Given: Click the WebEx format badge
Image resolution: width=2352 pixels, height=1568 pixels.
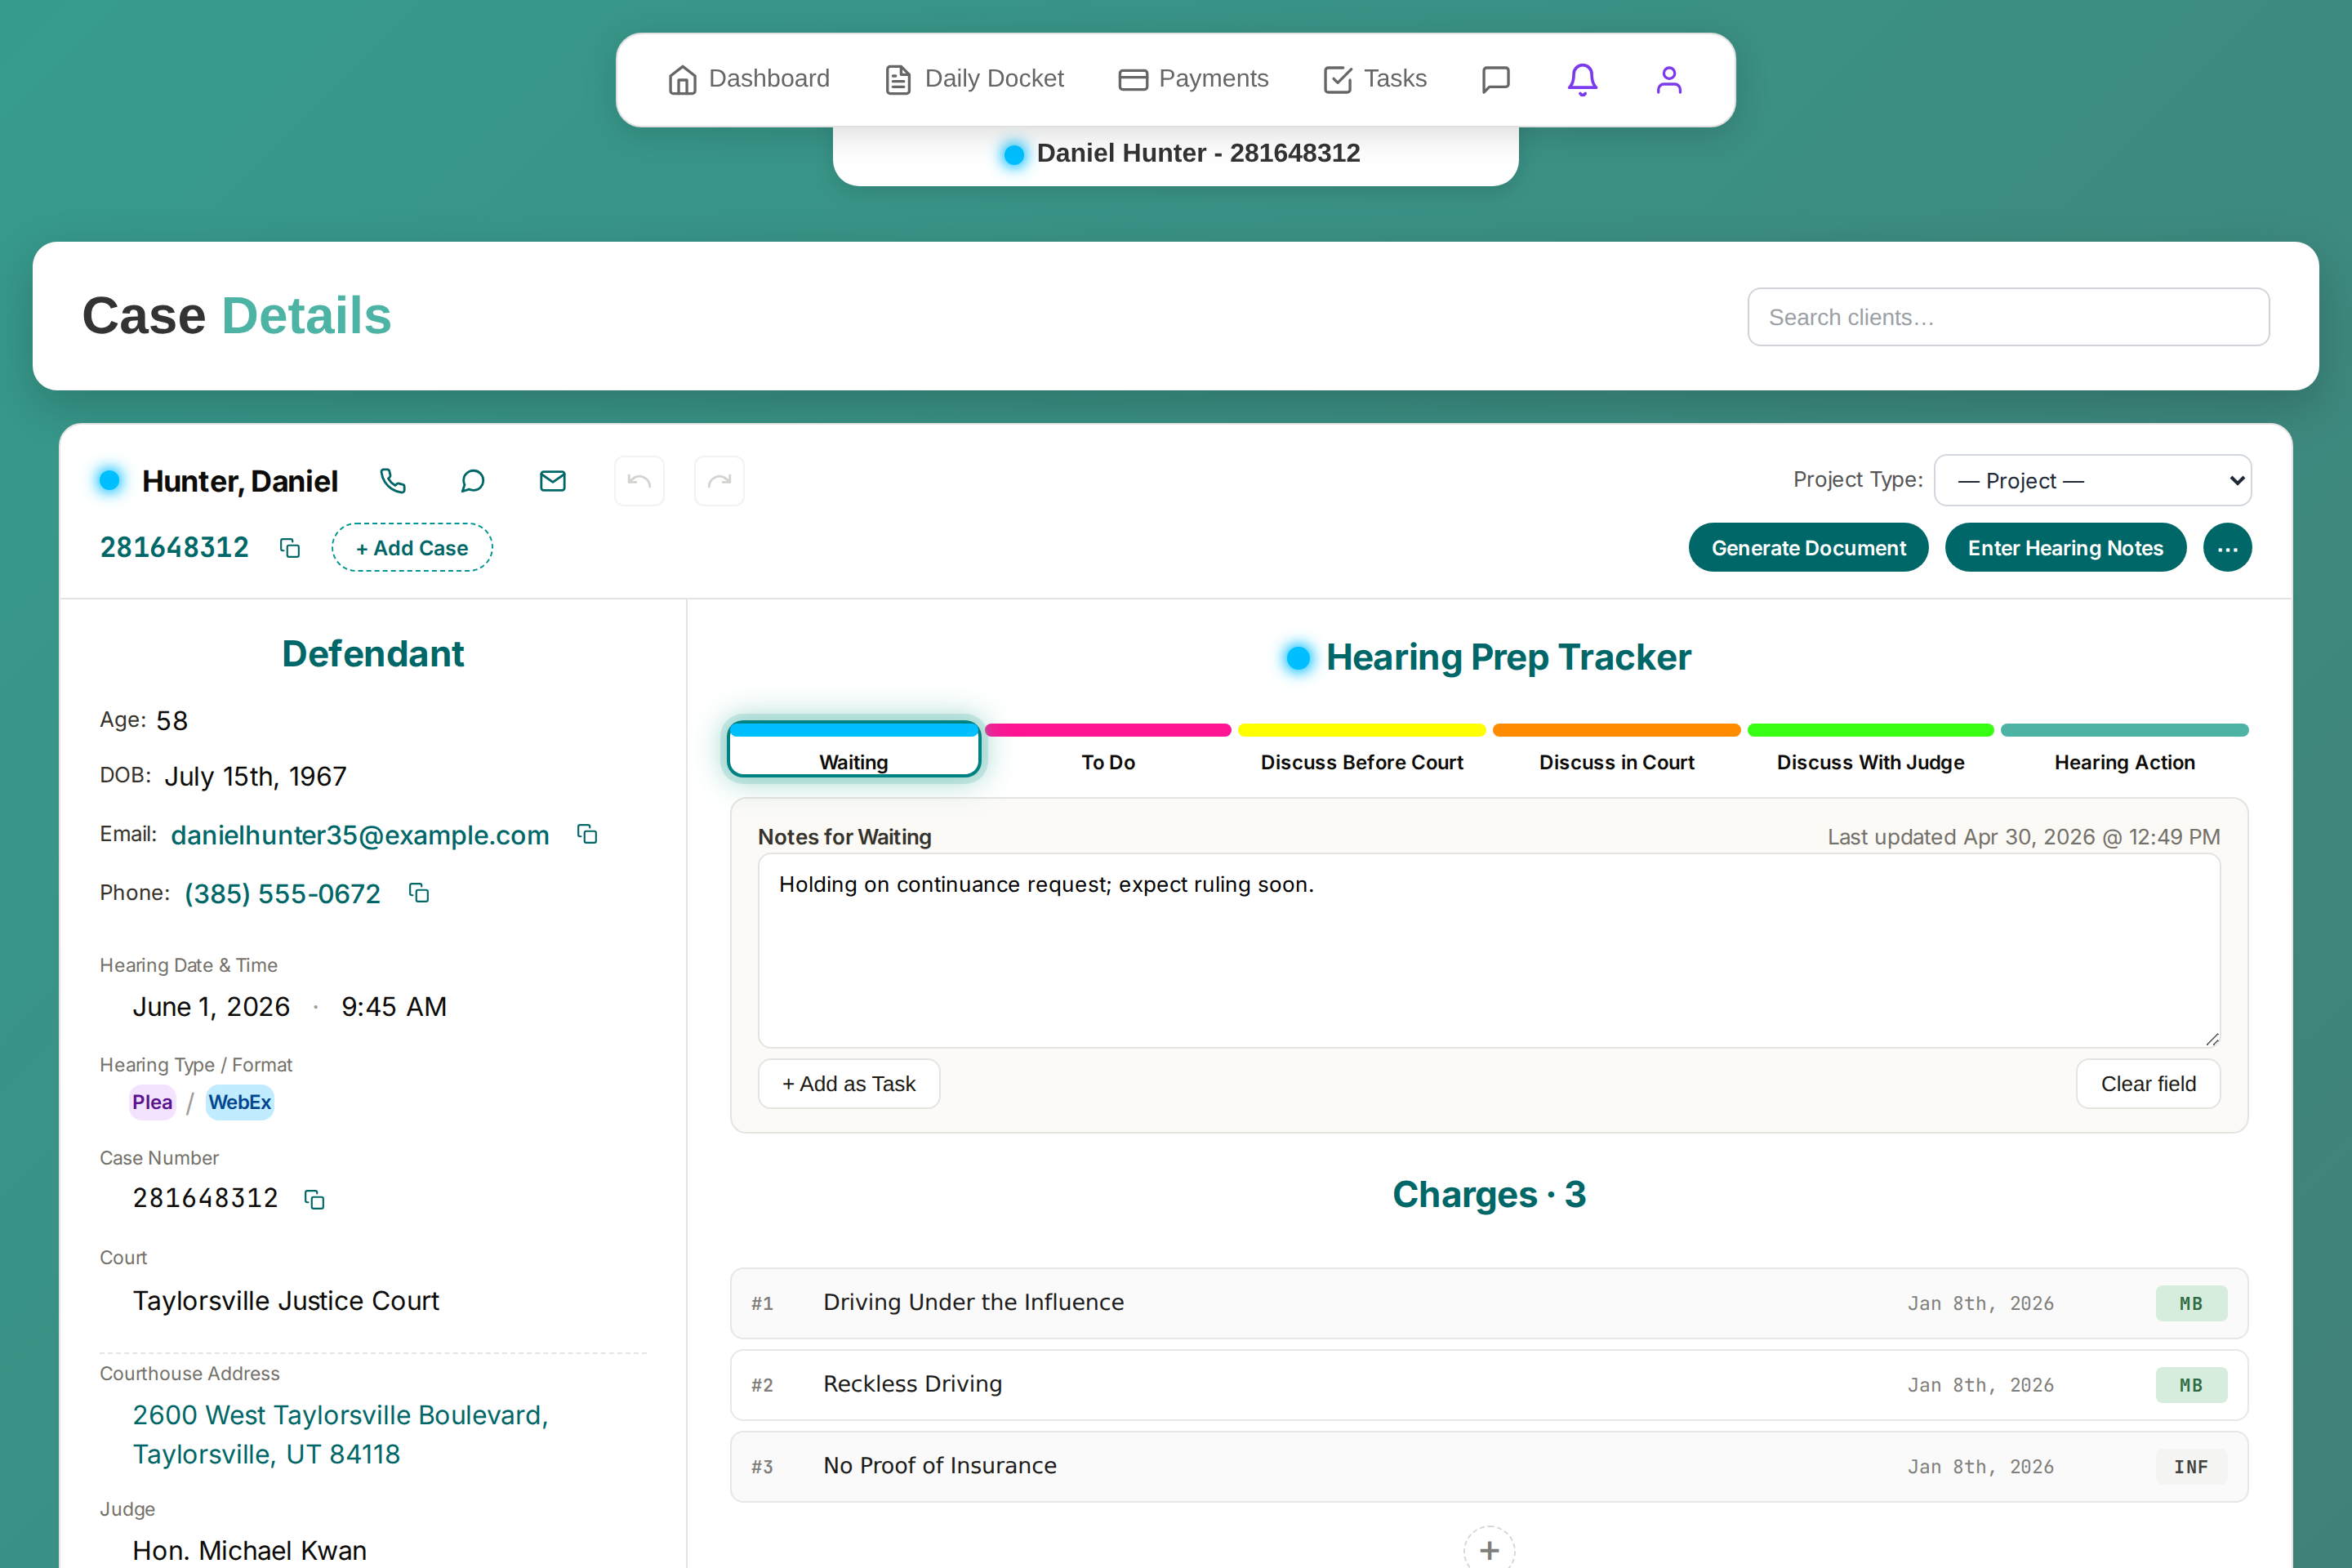Looking at the screenshot, I should tap(240, 1102).
